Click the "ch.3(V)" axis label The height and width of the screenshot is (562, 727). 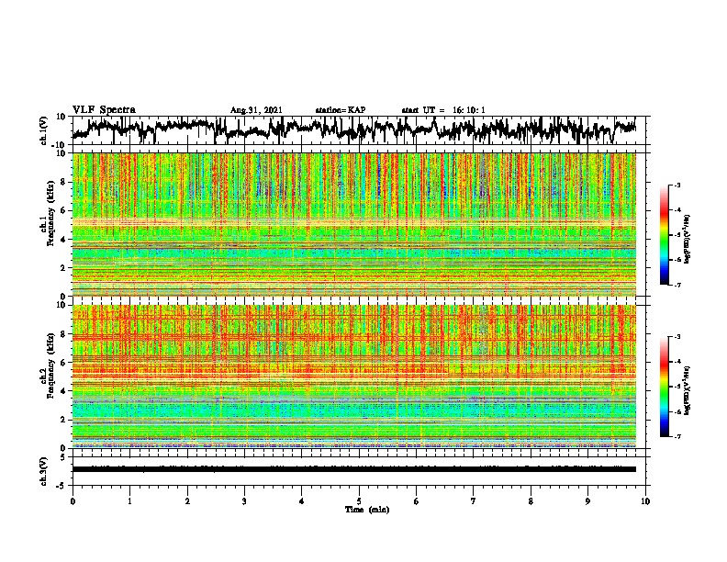(44, 471)
